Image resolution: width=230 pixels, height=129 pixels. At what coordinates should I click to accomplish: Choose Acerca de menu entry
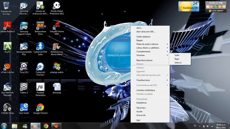coord(150,115)
